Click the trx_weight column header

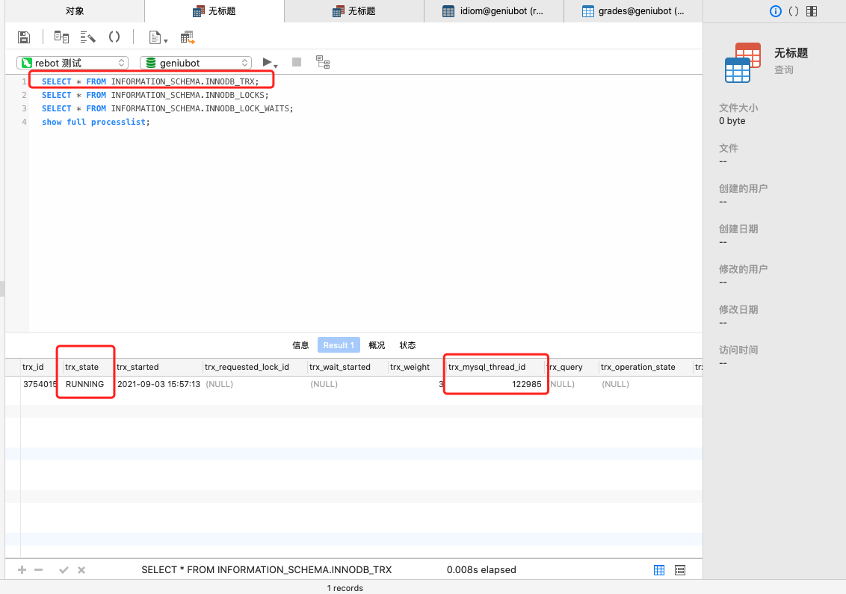[416, 367]
